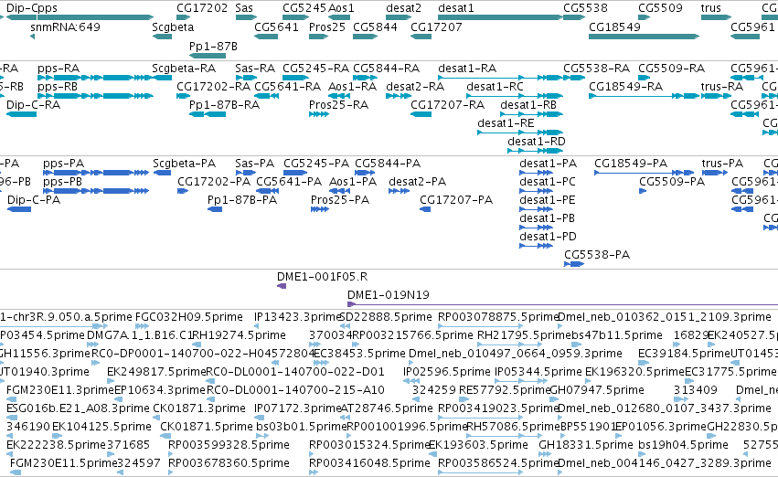Select the desat1 gene bar in the top track

500,17
